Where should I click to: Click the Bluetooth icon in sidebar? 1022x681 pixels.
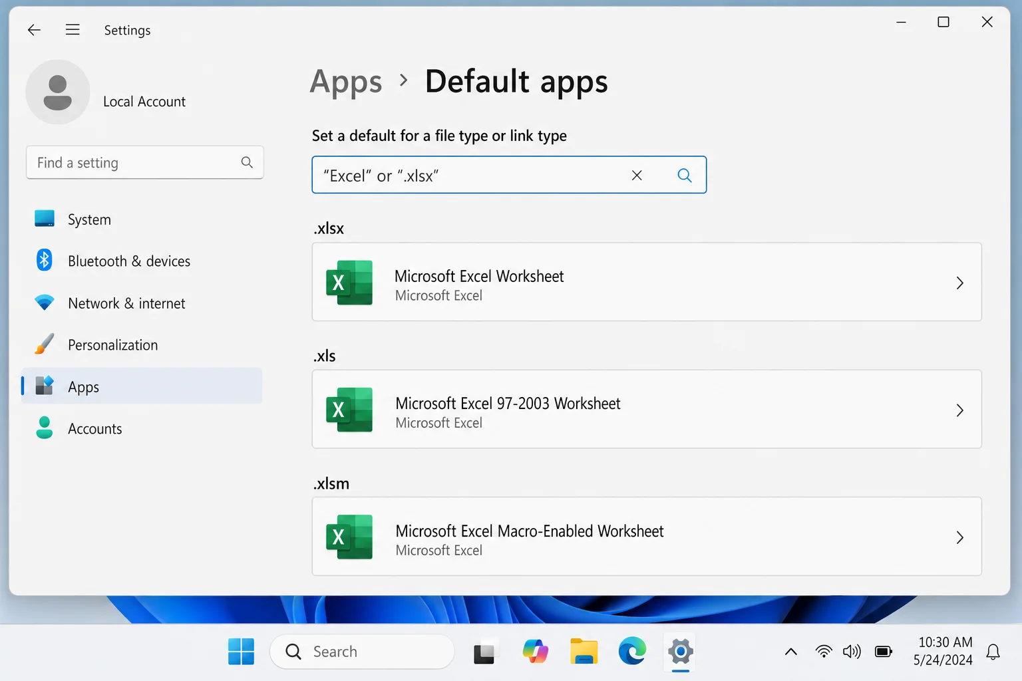pos(45,260)
